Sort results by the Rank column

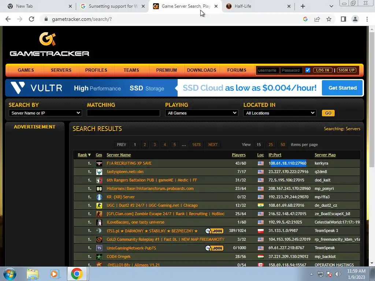coord(84,155)
